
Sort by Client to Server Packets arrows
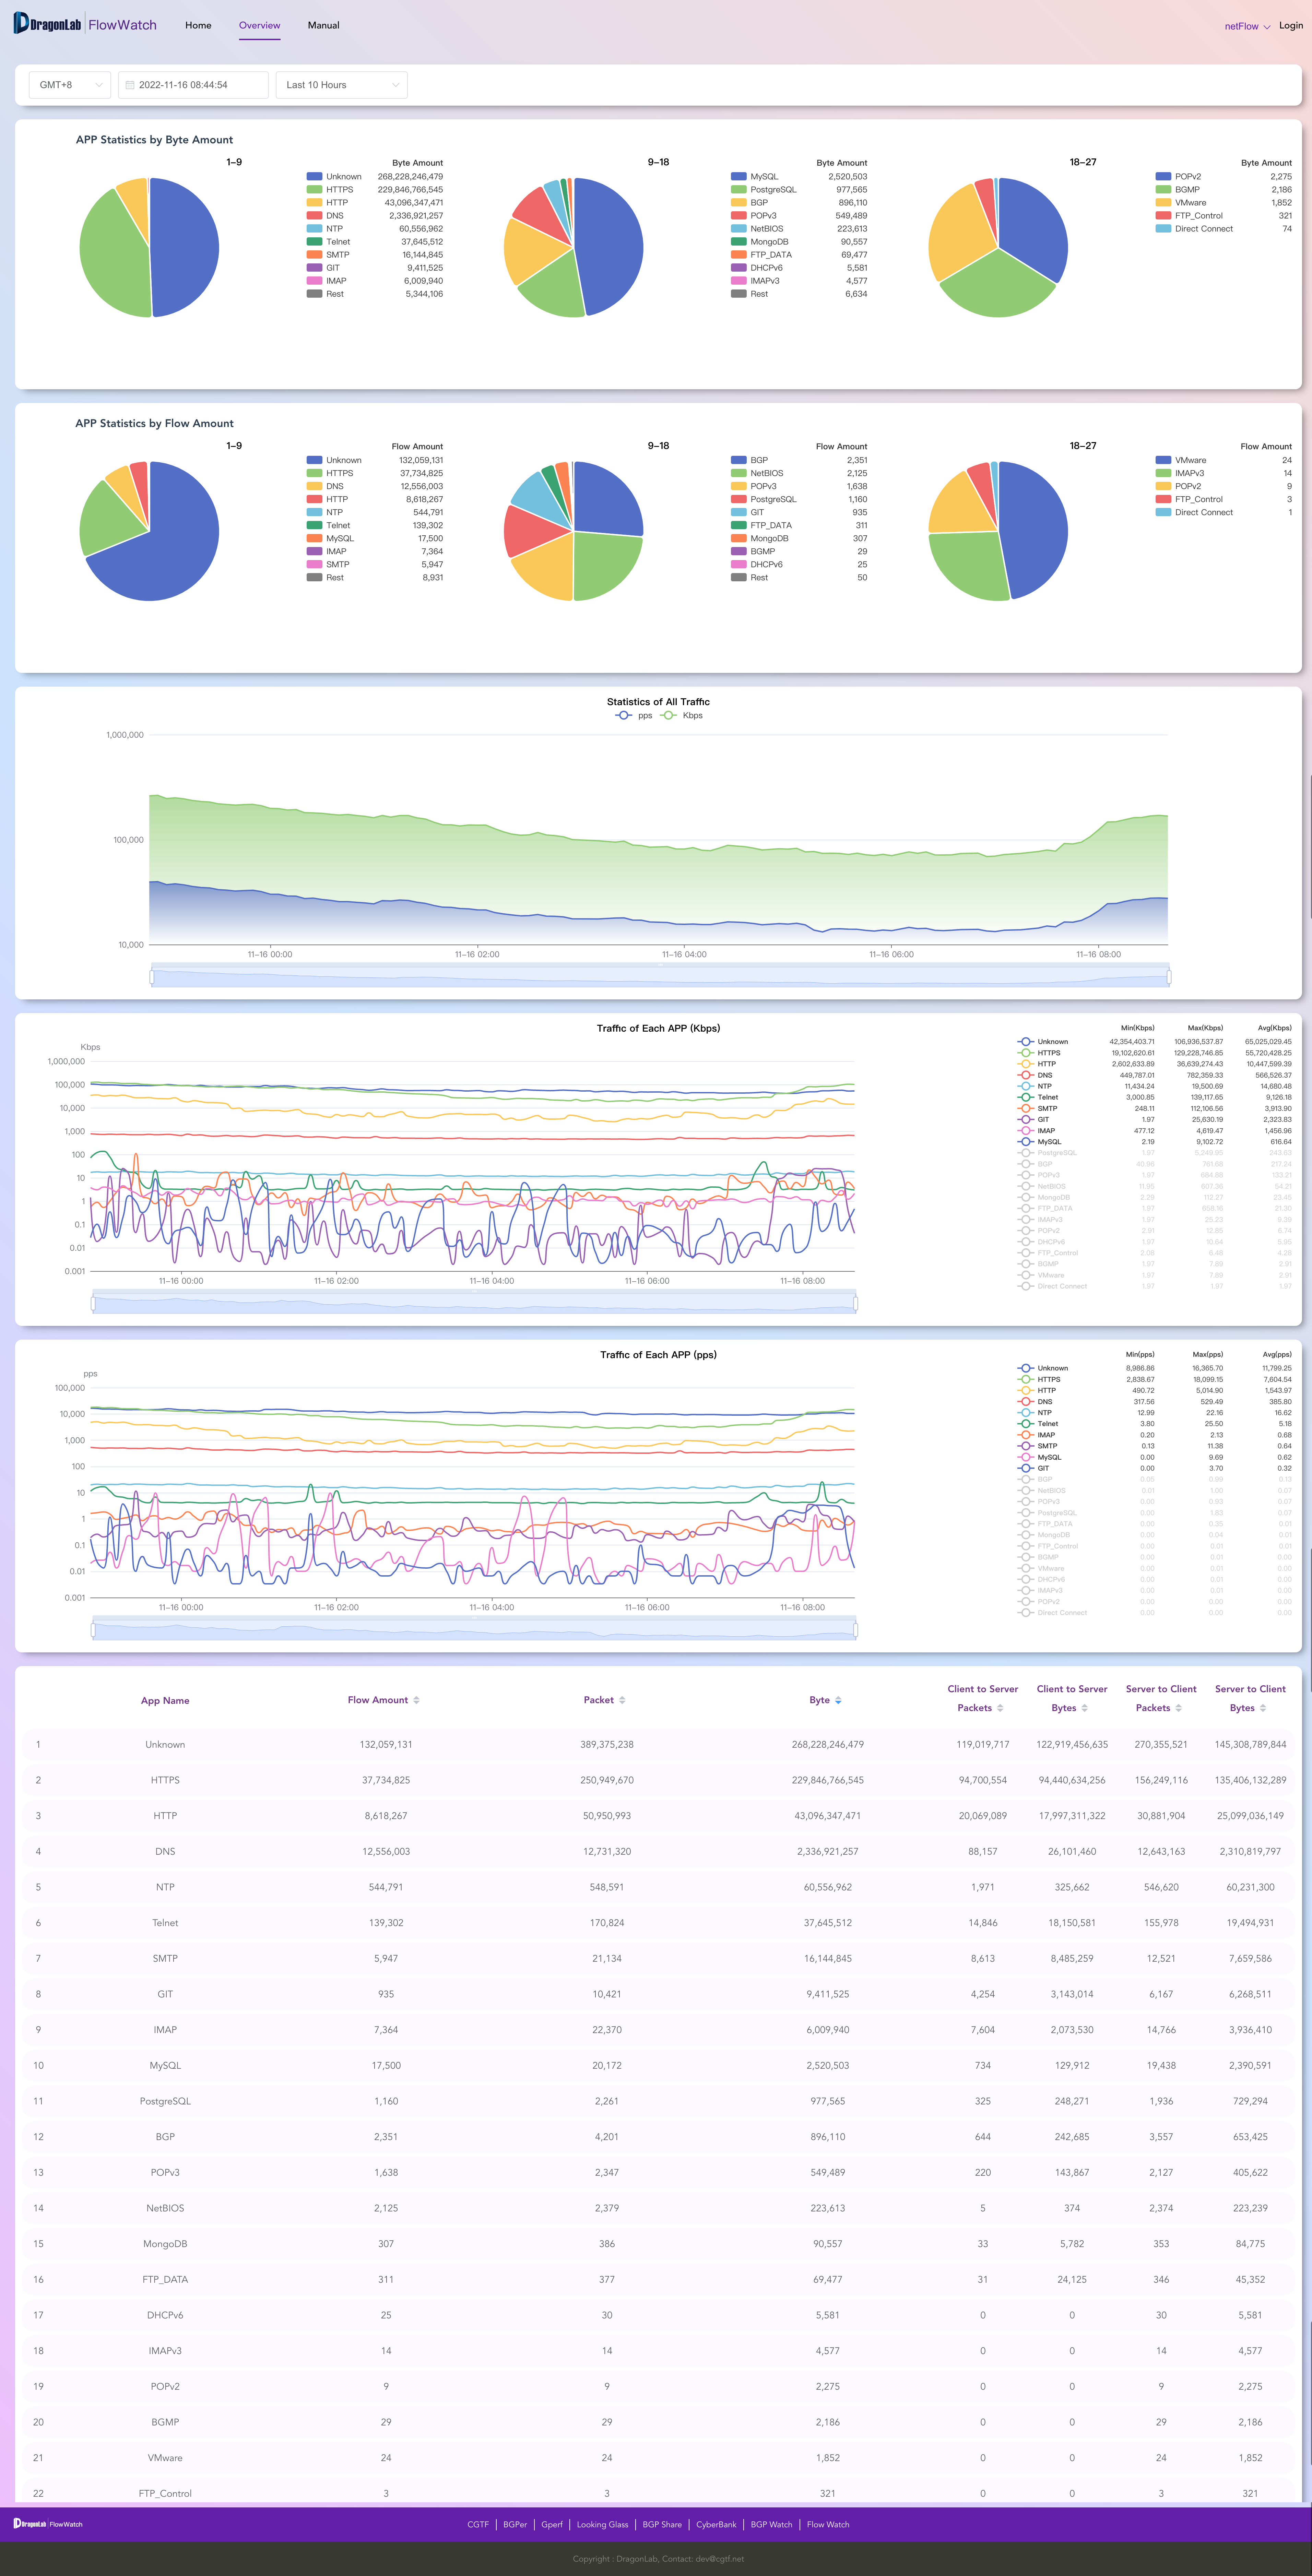[x=1000, y=1708]
